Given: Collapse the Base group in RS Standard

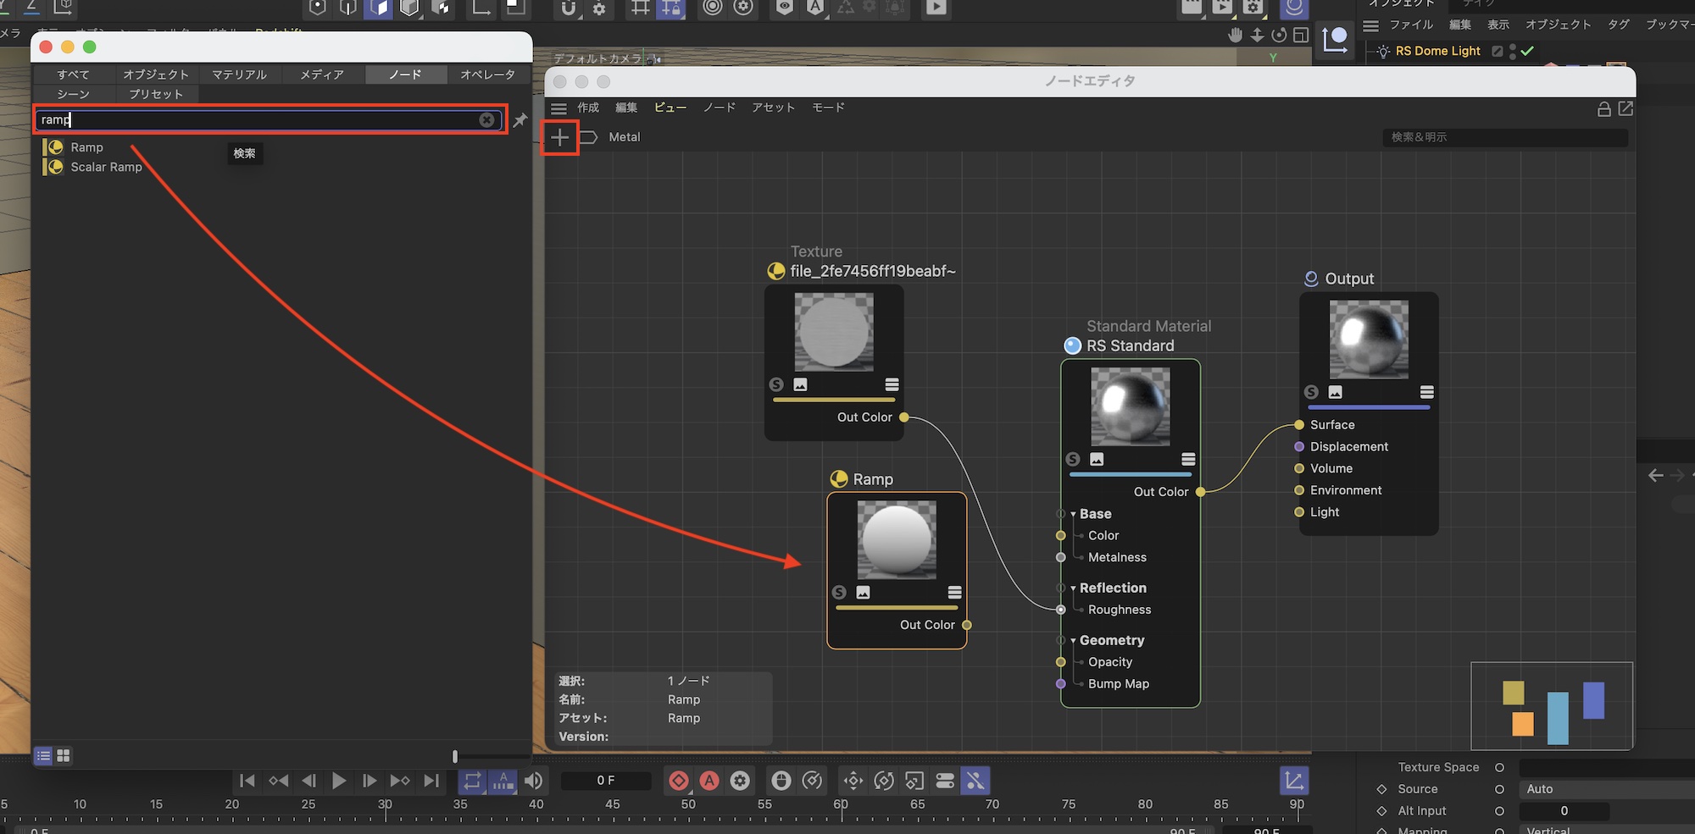Looking at the screenshot, I should click(x=1073, y=514).
